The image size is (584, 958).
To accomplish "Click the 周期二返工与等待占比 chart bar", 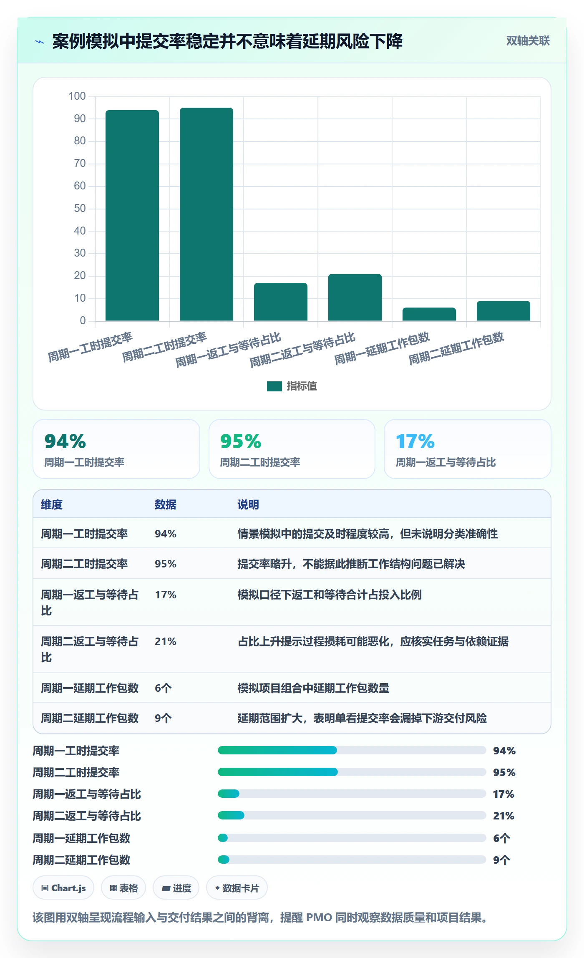I will (355, 297).
